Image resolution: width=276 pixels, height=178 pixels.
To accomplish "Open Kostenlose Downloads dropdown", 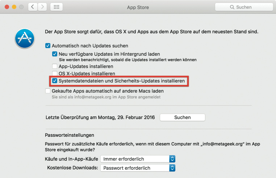I will [138, 168].
